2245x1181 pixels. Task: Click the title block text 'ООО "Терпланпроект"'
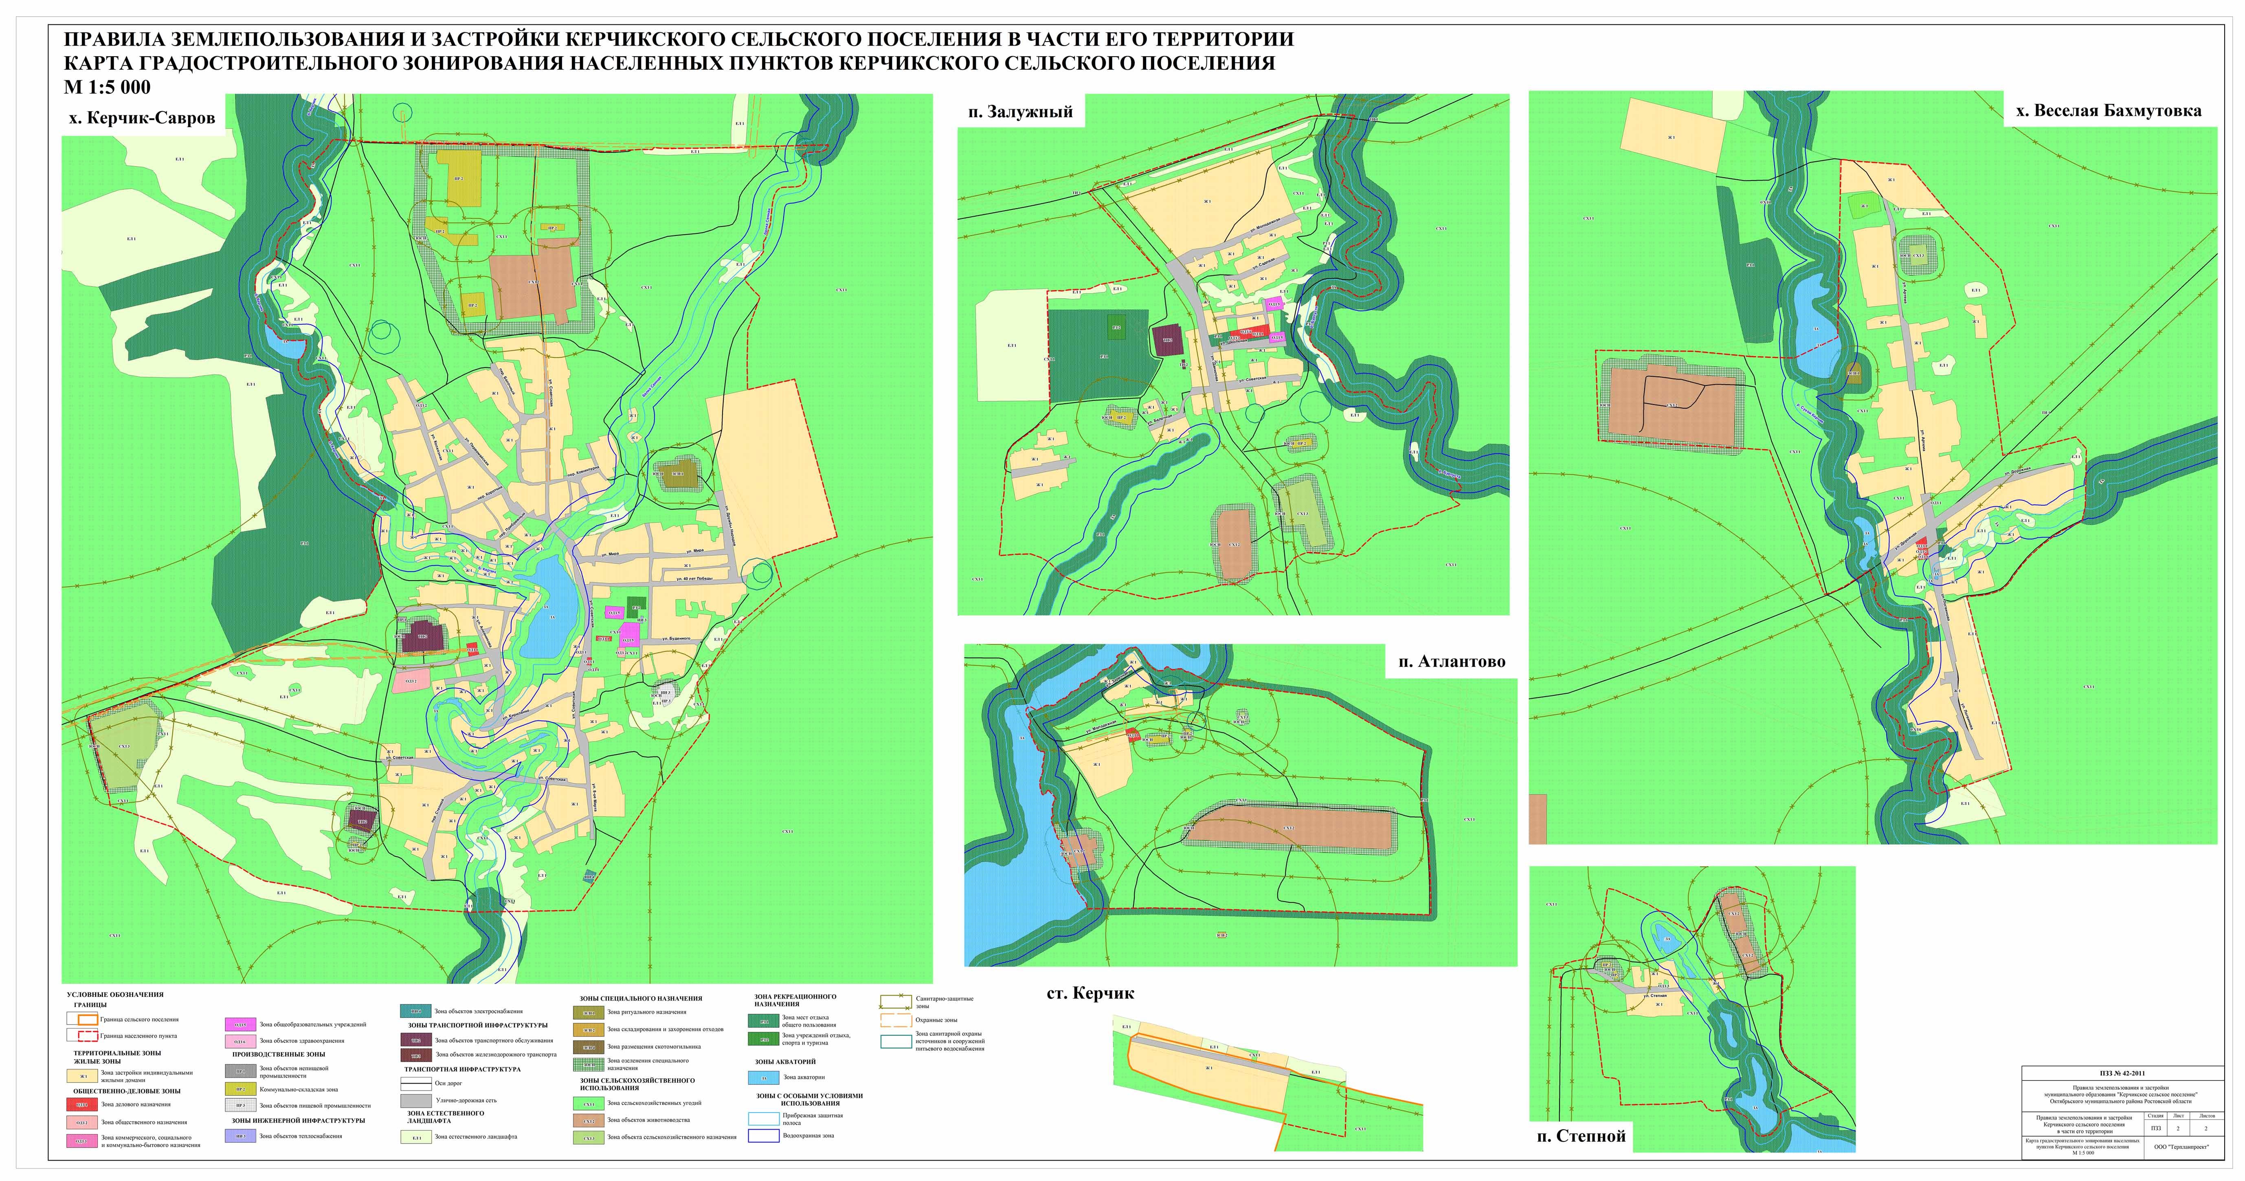pyautogui.click(x=2181, y=1147)
